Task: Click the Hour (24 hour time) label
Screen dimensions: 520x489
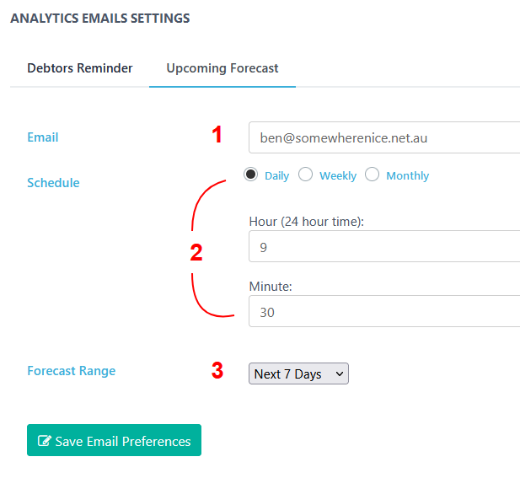Action: (307, 222)
